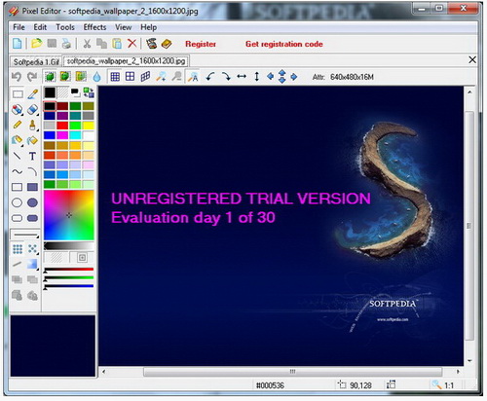Screen dimensions: 487x401
Task: Close the current document tab
Action: point(472,59)
